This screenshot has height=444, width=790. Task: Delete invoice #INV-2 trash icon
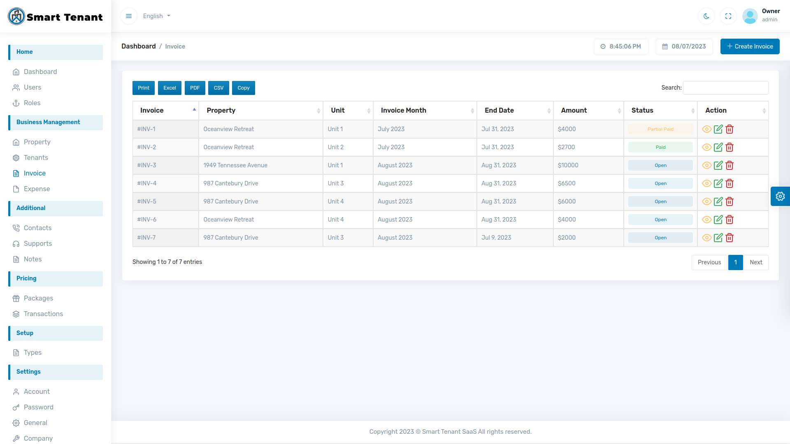click(730, 147)
